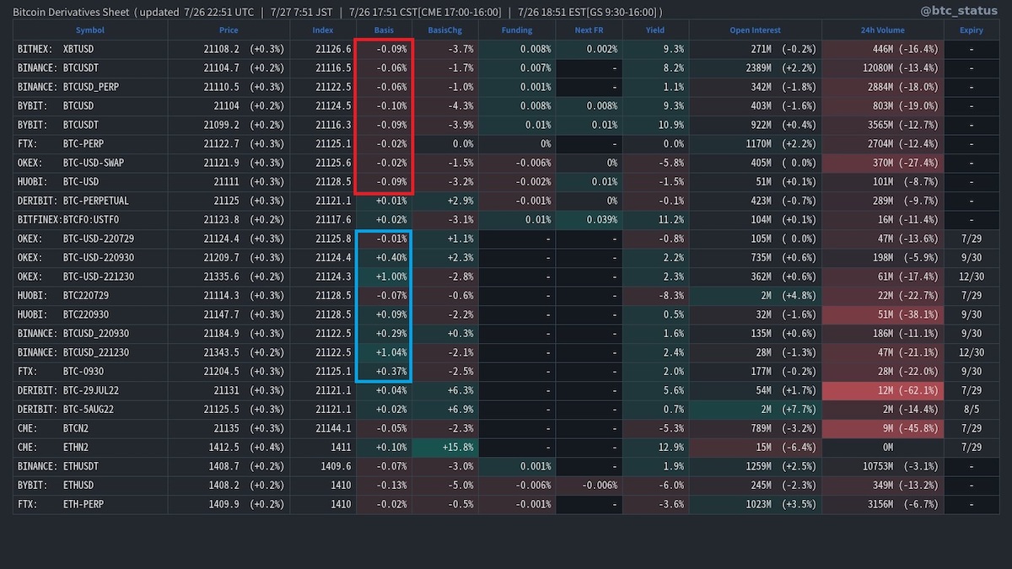This screenshot has width=1012, height=569.
Task: Click the Next FR column header
Action: tap(589, 30)
